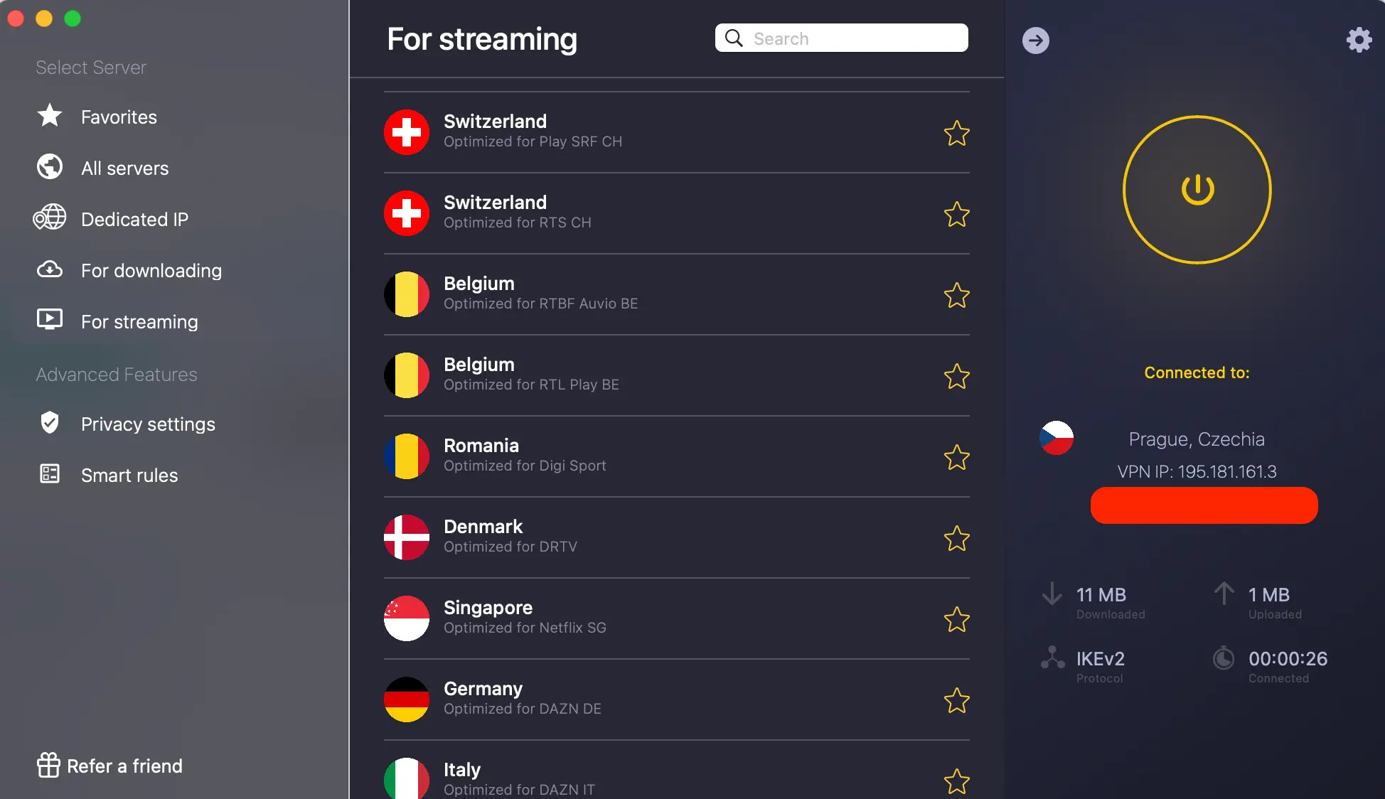This screenshot has width=1385, height=799.
Task: Click the search field
Action: 853,38
